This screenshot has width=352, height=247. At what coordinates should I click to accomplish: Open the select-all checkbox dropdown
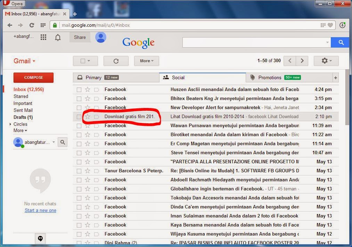[89, 61]
